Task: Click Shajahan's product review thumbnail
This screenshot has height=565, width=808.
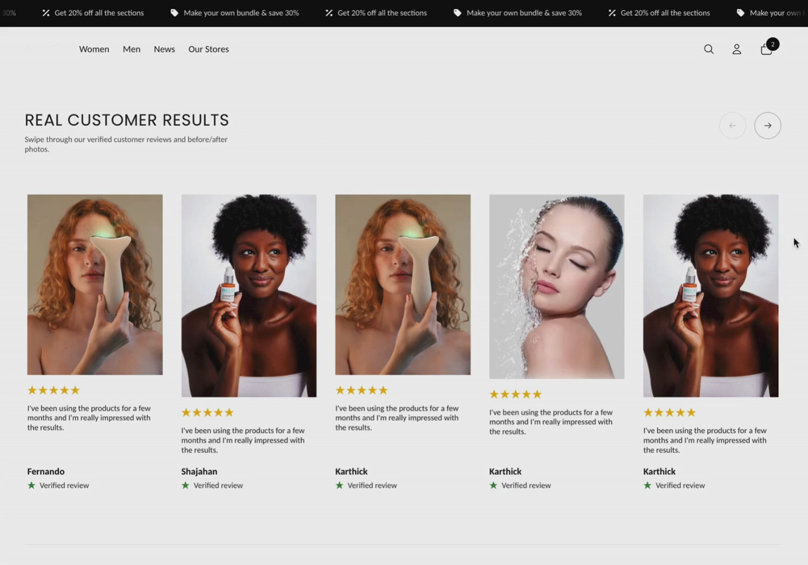Action: coord(248,295)
